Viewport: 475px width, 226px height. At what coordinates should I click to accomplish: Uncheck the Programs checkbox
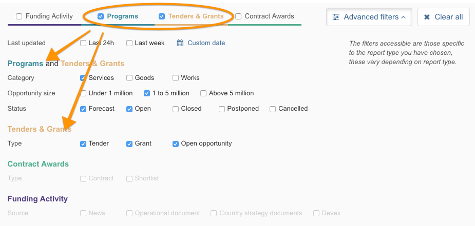click(x=101, y=16)
